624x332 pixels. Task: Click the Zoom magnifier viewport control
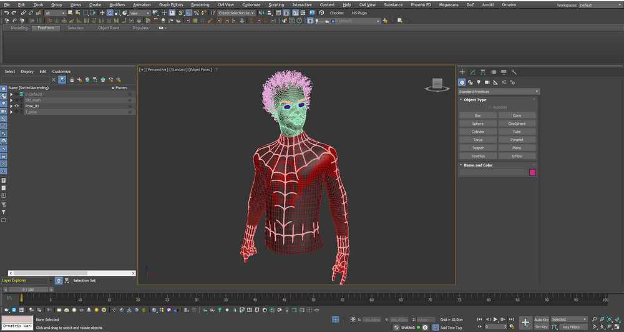pyautogui.click(x=594, y=320)
